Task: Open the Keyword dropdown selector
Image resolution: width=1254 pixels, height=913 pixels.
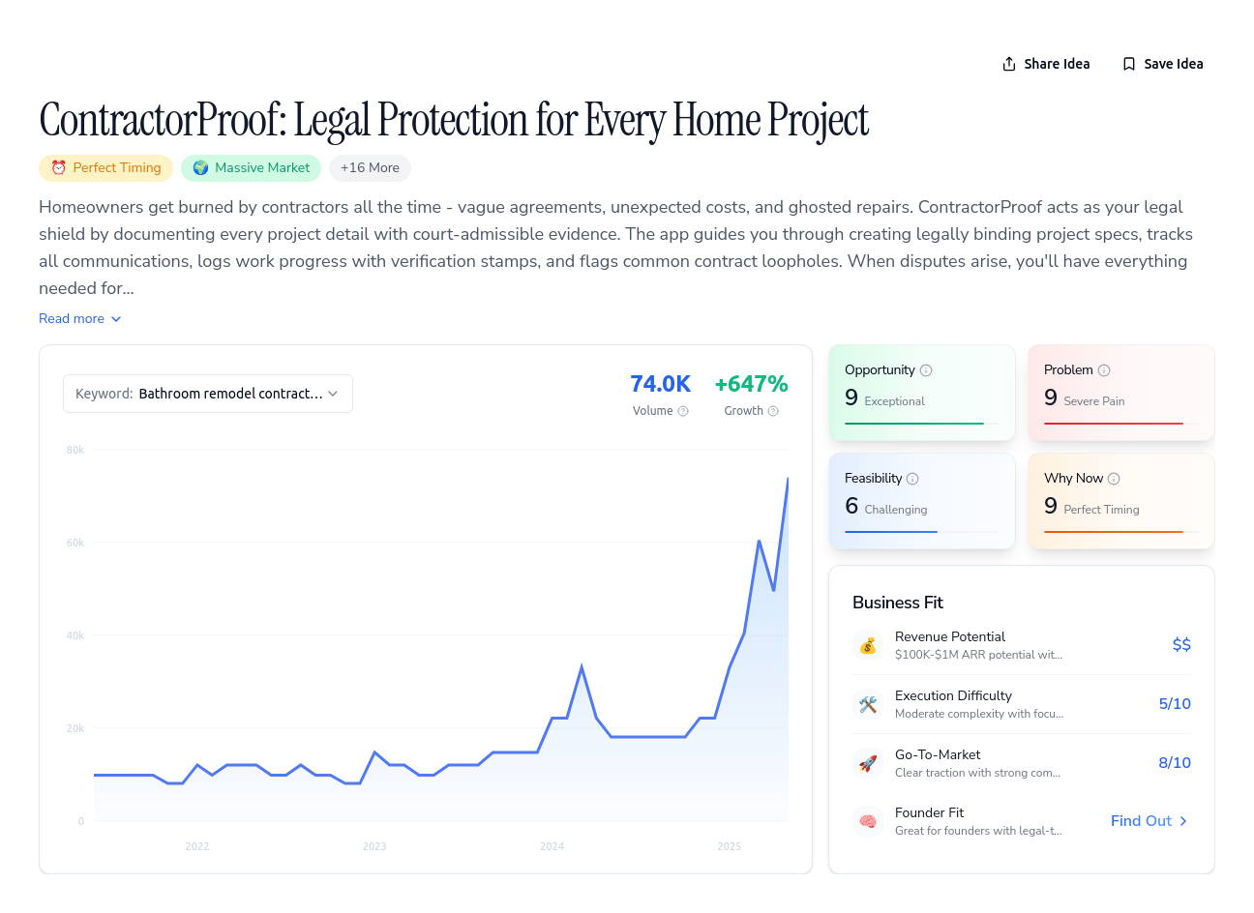Action: pyautogui.click(x=208, y=394)
